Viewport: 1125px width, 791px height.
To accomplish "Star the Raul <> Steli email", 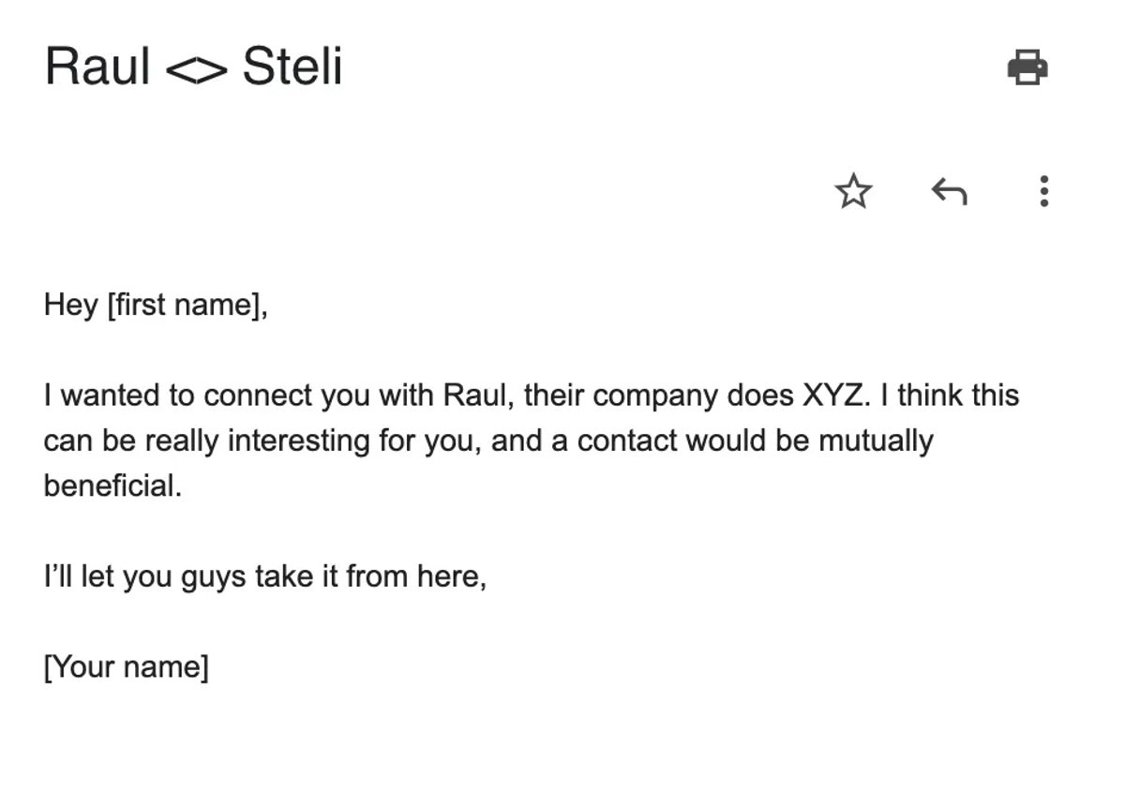I will tap(853, 192).
